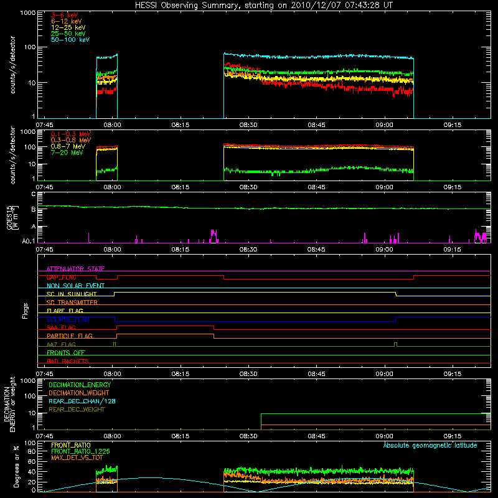The image size is (498, 498).
Task: Click the FRONT_RATIO_1225 legend label
Action: point(80,451)
